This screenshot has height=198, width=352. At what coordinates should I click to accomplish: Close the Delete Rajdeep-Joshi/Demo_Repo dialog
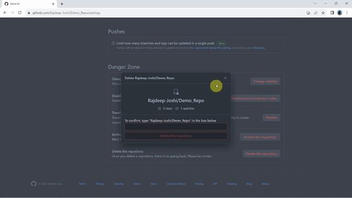click(x=226, y=78)
